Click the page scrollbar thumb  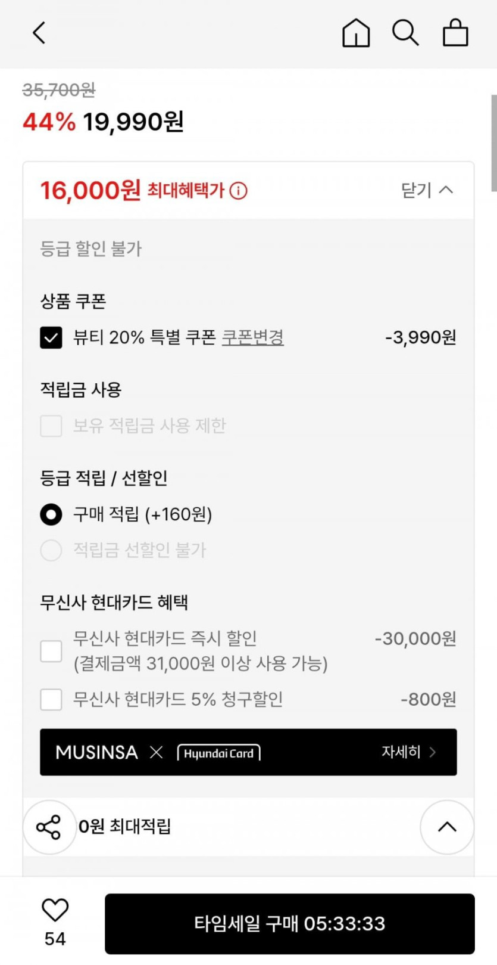[493, 143]
